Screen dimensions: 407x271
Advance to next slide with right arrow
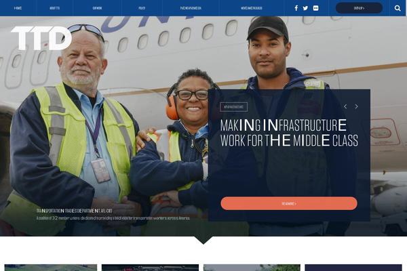[x=356, y=106]
